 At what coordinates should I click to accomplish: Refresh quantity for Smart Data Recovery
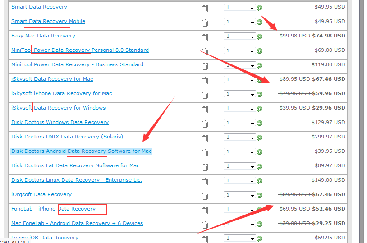click(x=260, y=8)
